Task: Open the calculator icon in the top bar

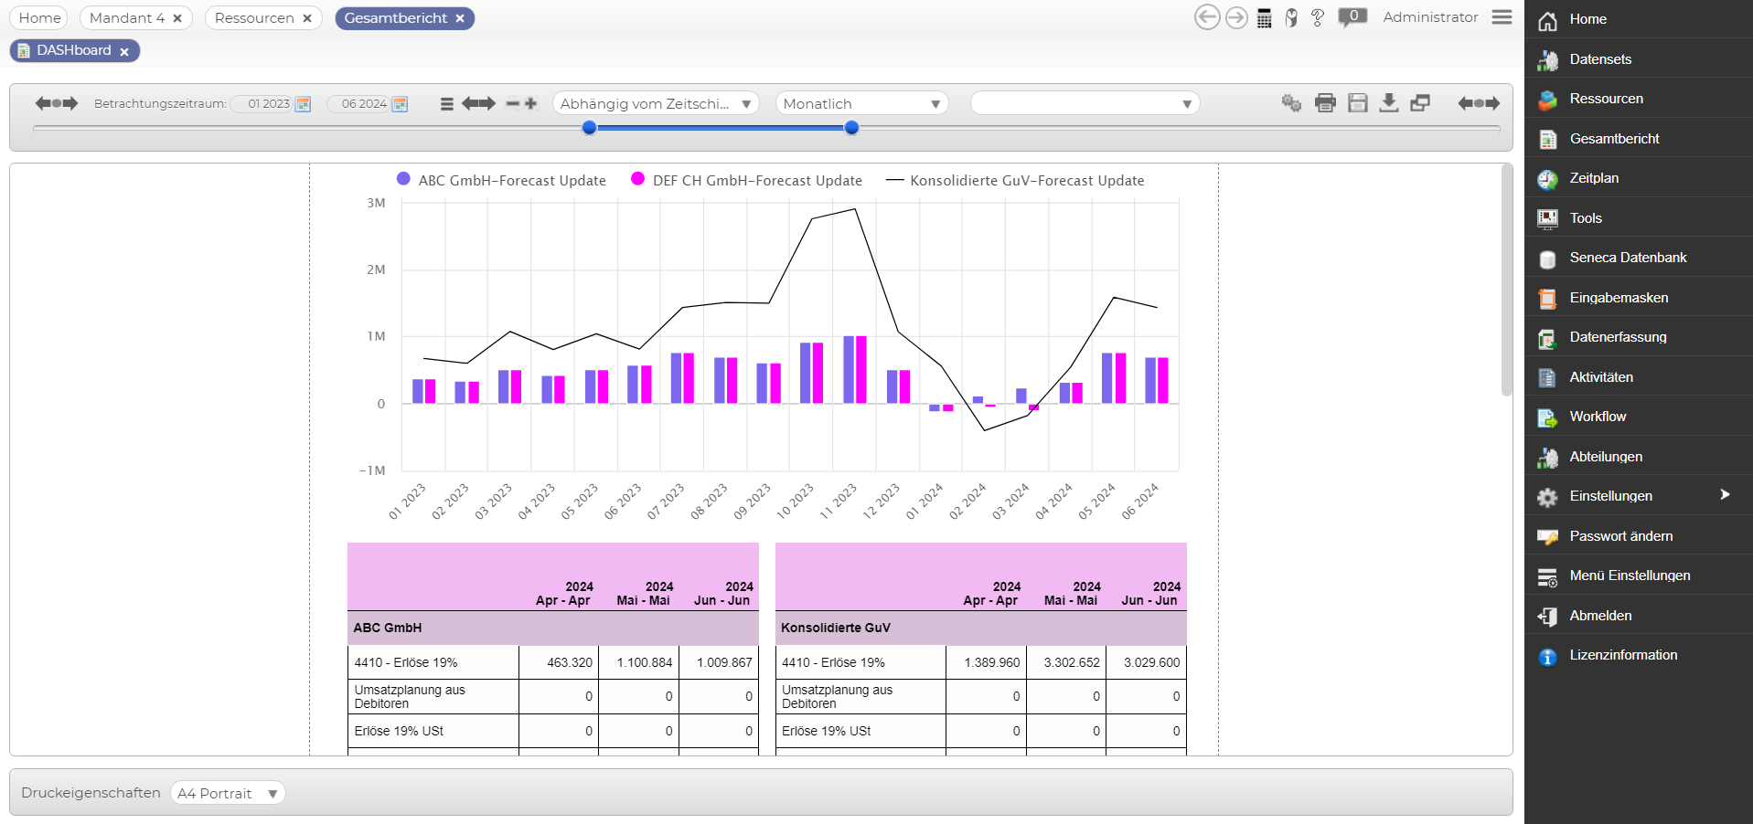Action: click(x=1264, y=18)
